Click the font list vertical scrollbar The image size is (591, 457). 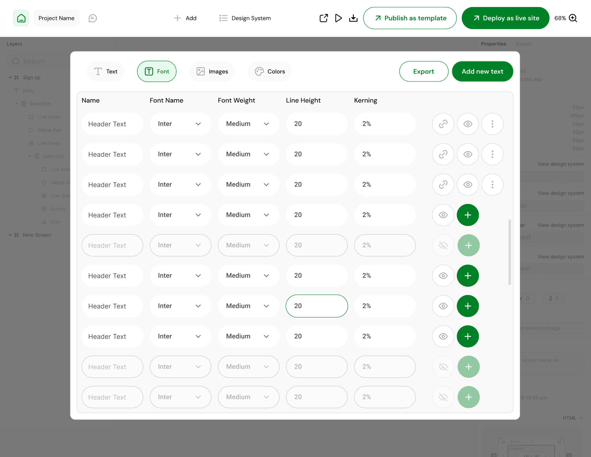(x=509, y=252)
